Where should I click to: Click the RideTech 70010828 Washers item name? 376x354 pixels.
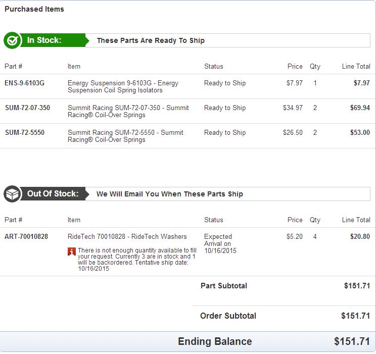(127, 237)
